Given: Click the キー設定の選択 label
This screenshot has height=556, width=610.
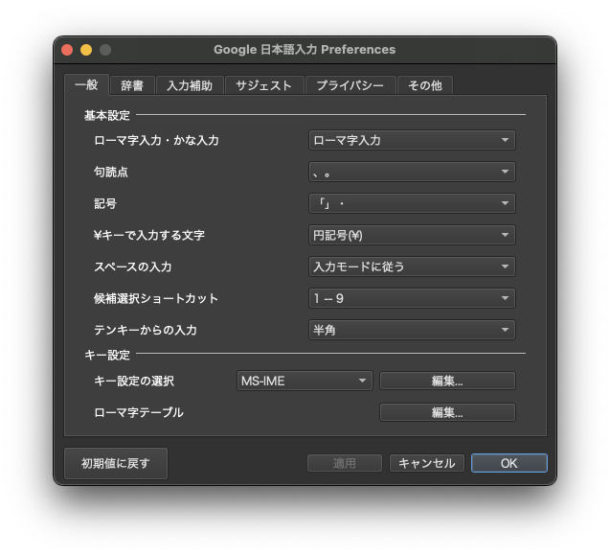Looking at the screenshot, I should point(134,381).
